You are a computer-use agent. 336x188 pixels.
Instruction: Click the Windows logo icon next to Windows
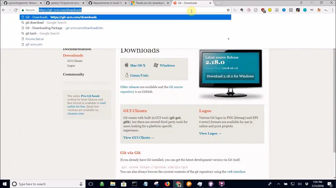[156, 65]
